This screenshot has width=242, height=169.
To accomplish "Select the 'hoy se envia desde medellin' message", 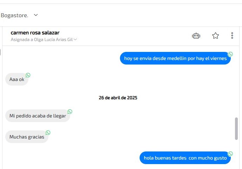I will click(175, 58).
